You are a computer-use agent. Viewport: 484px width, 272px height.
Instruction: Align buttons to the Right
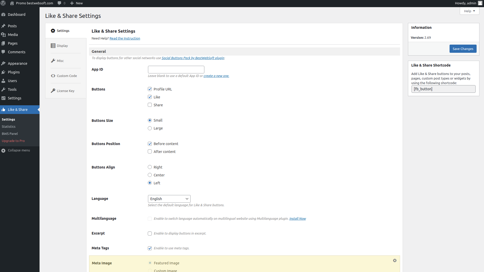(150, 167)
